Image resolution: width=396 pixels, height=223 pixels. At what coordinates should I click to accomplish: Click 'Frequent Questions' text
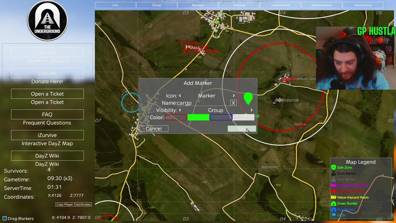(x=47, y=123)
